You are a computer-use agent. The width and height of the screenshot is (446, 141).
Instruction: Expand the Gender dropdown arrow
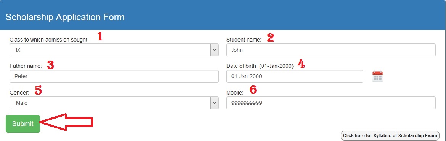pyautogui.click(x=214, y=103)
